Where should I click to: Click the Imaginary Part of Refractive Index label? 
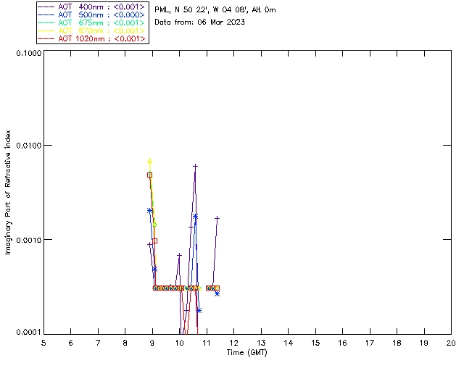click(x=8, y=192)
